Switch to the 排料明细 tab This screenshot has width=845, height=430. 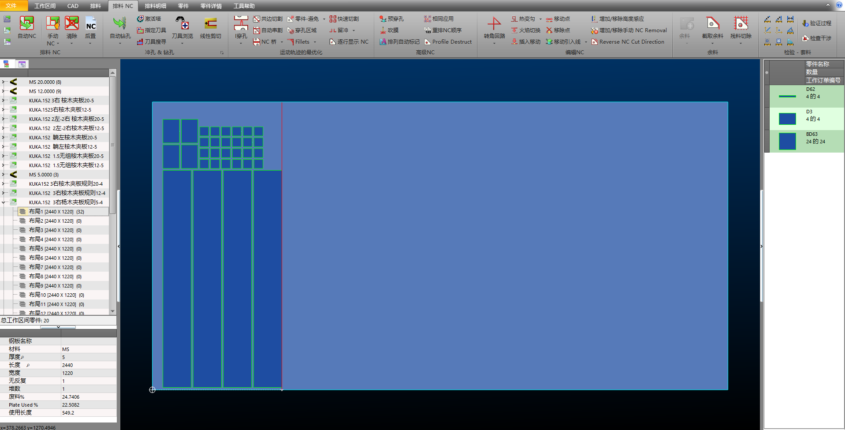point(156,6)
